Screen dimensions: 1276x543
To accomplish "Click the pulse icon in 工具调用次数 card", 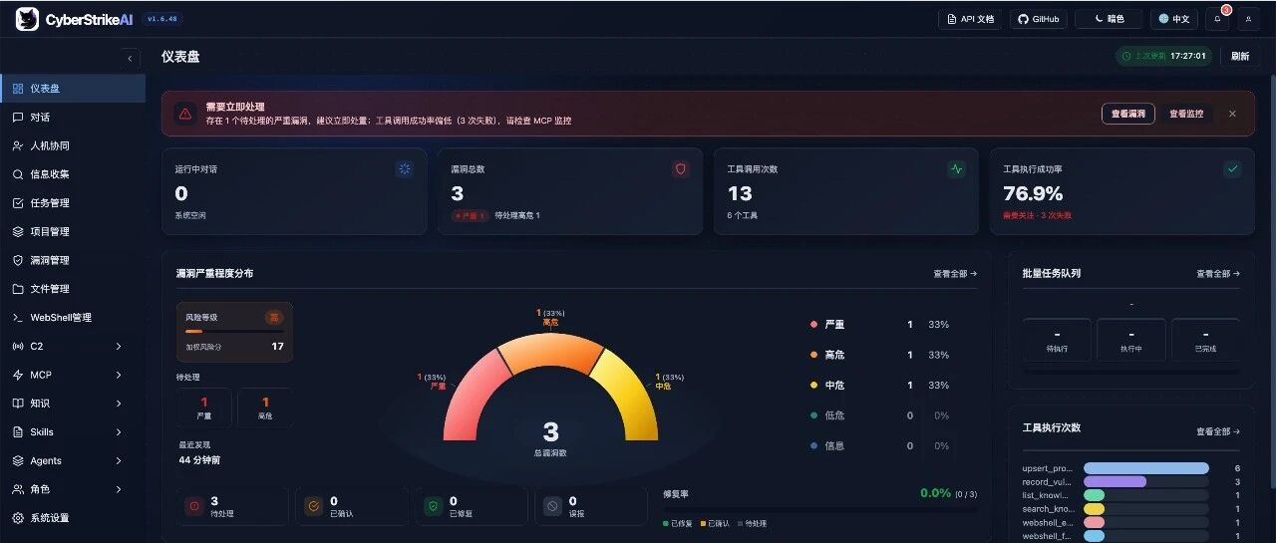I will (x=957, y=169).
